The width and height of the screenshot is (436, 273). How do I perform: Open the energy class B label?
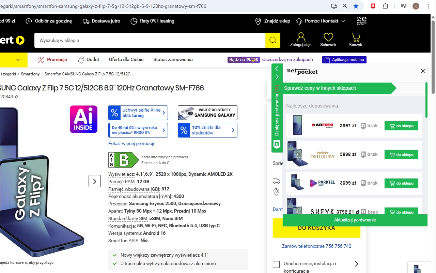click(124, 160)
